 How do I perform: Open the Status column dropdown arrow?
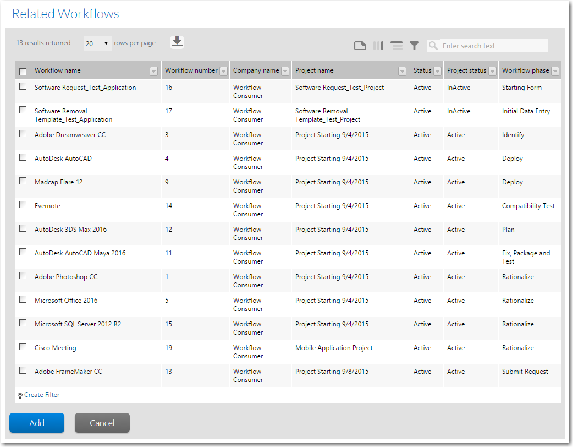tap(437, 72)
